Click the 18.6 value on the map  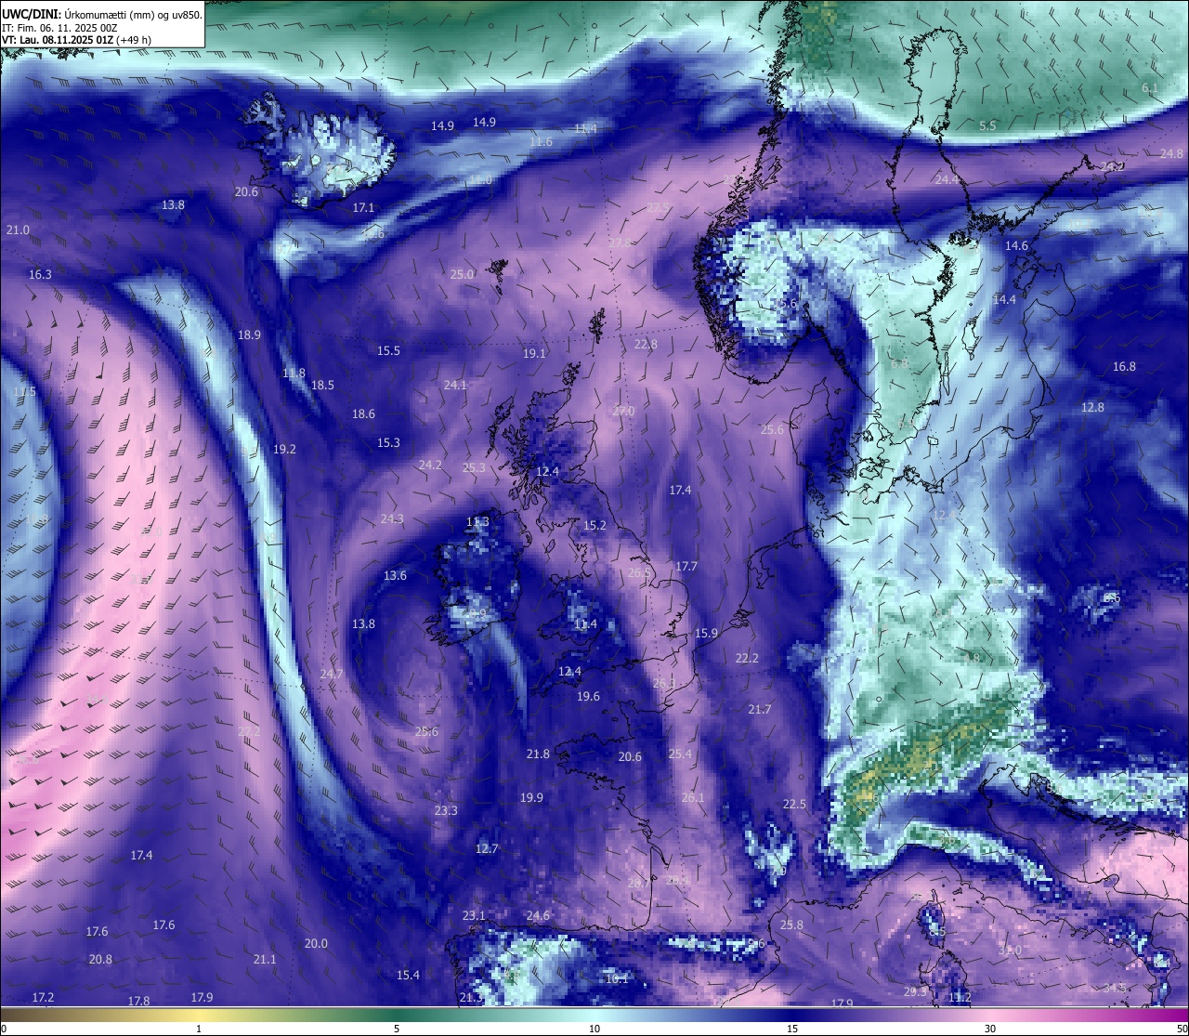pos(363,414)
